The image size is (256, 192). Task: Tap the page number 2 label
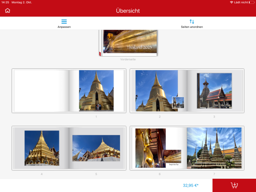tap(160, 116)
